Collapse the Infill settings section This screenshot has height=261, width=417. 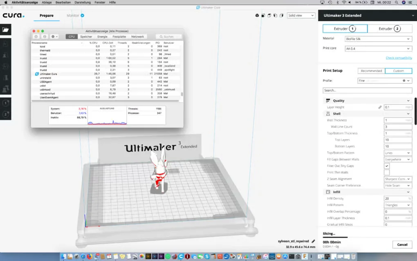(367, 192)
